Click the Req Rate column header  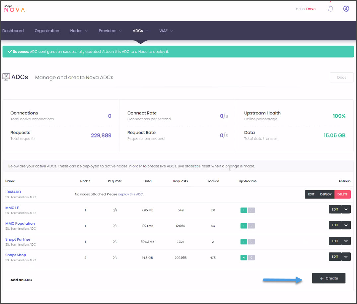click(x=115, y=181)
